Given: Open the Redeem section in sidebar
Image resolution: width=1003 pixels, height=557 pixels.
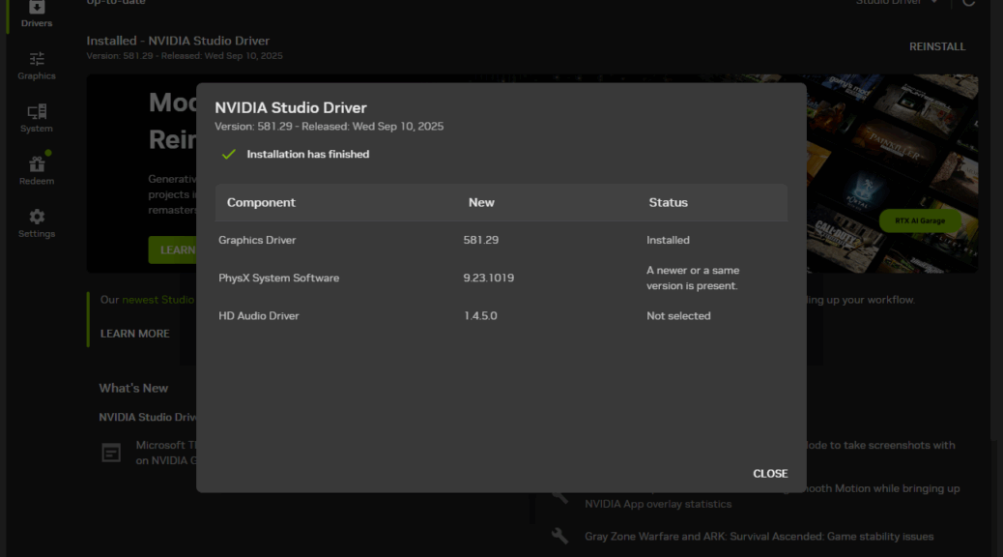Looking at the screenshot, I should (x=37, y=171).
